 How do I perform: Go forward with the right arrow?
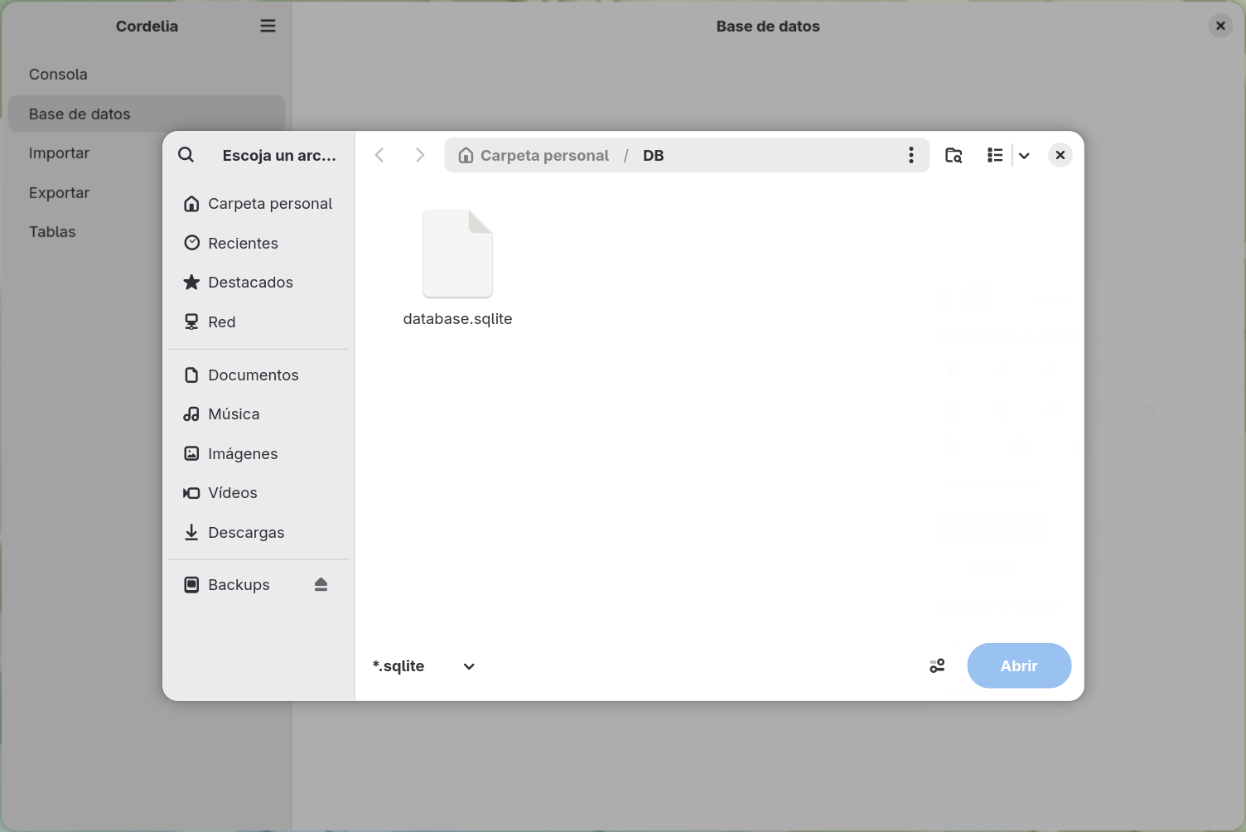click(x=420, y=155)
